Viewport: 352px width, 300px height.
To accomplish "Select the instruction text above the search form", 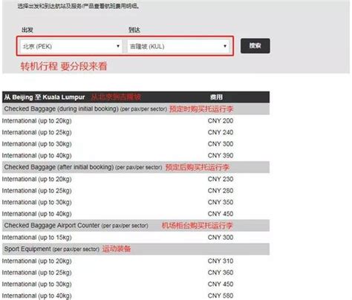I will click(x=79, y=6).
